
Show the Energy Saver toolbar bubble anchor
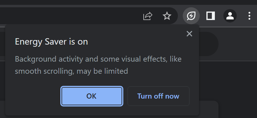(191, 16)
